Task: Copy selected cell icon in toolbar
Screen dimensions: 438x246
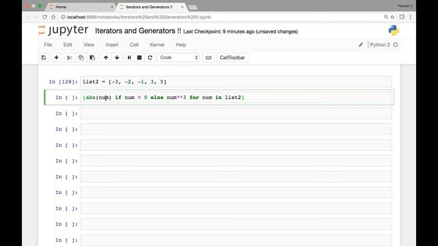Action: tap(81, 57)
